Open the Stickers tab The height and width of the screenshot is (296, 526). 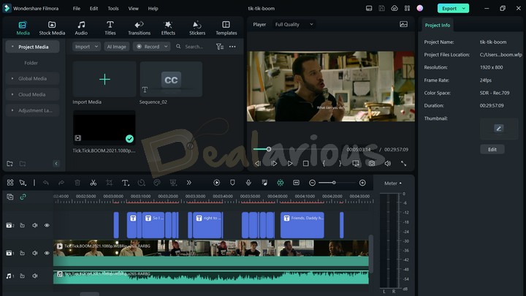tap(197, 29)
